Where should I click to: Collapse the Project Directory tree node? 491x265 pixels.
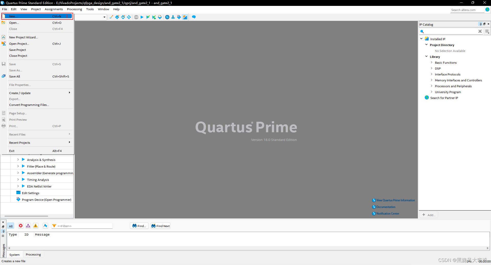[x=426, y=45]
